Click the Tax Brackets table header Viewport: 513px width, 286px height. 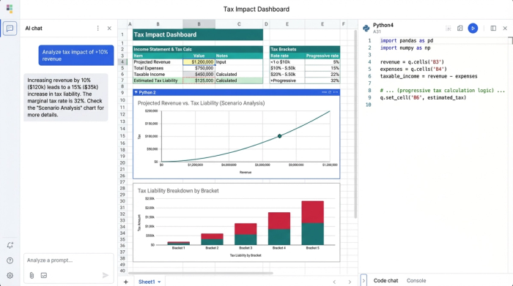point(305,49)
